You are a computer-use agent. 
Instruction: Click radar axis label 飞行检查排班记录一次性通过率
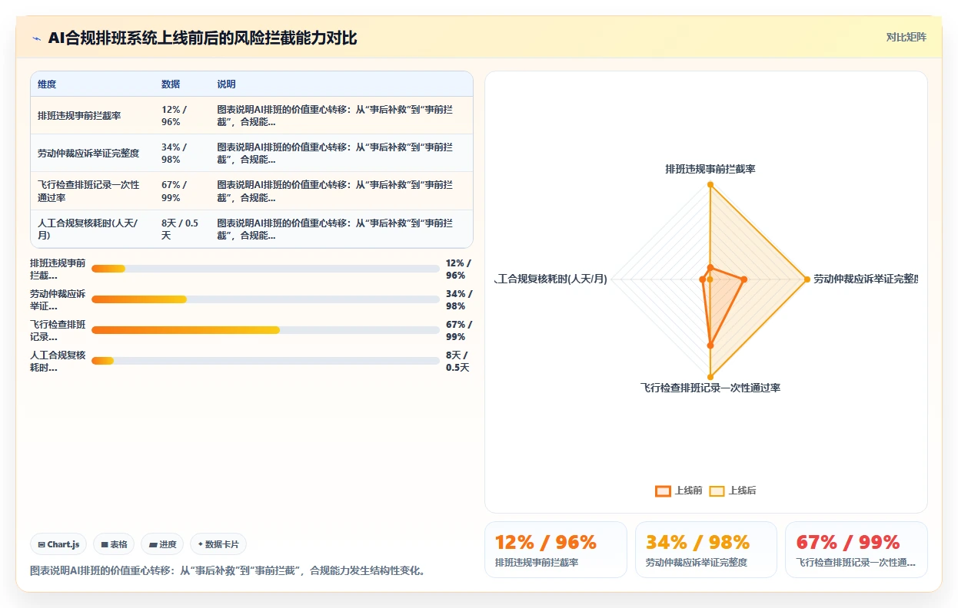tap(710, 388)
